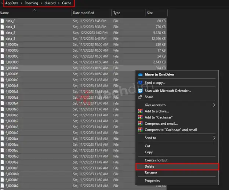Image resolution: width=229 pixels, height=190 pixels.
Task: Click the file icon for data_0
Action: pyautogui.click(x=2, y=21)
